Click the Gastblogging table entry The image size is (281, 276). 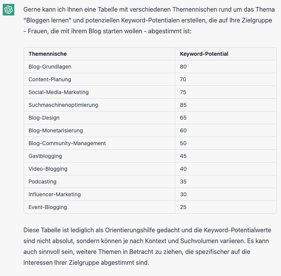coord(45,156)
